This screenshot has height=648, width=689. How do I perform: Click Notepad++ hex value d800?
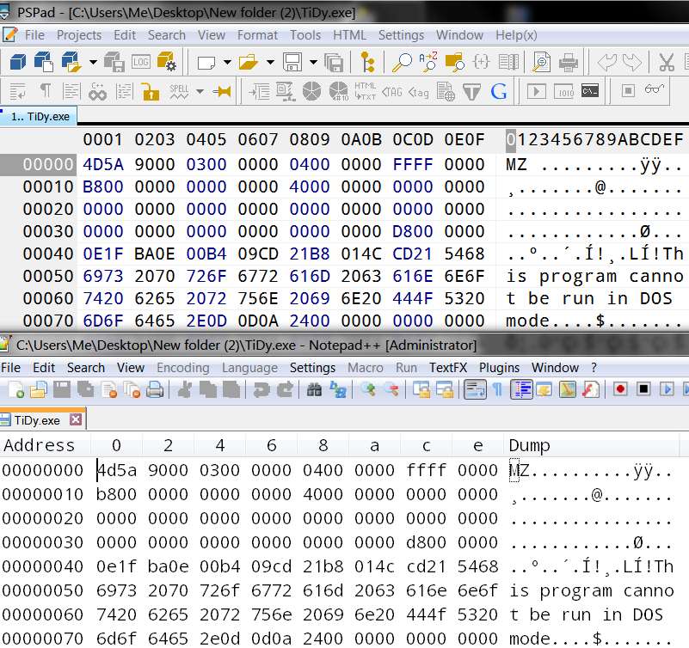[x=427, y=542]
